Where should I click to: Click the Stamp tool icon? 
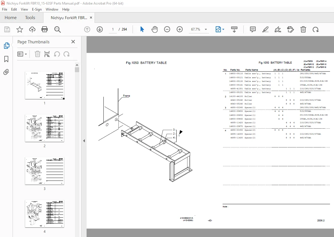click(x=290, y=29)
